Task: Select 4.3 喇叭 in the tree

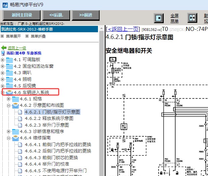Action: pyautogui.click(x=22, y=73)
